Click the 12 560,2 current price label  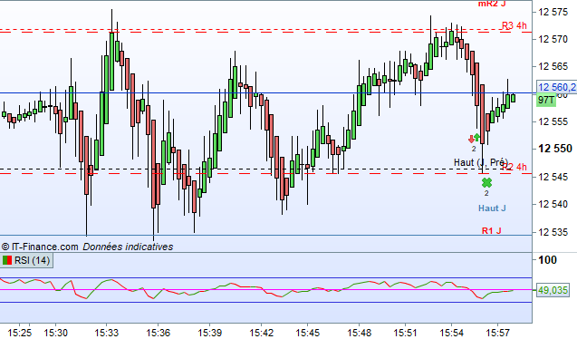pos(557,87)
